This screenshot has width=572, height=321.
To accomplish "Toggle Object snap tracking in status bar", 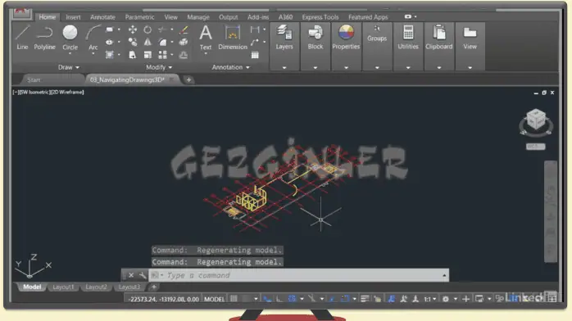I will (332, 299).
